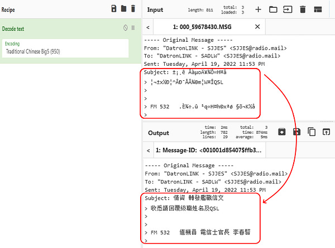335x248 pixels.
Task: Open folder as input
Action: [273, 9]
